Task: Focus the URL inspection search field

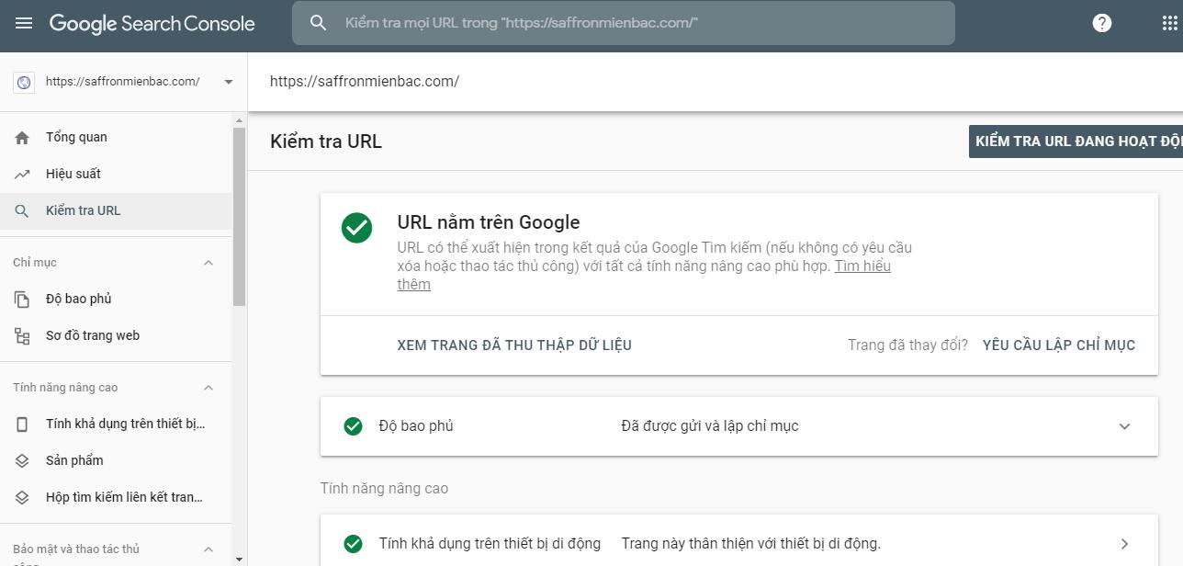Action: click(x=624, y=23)
